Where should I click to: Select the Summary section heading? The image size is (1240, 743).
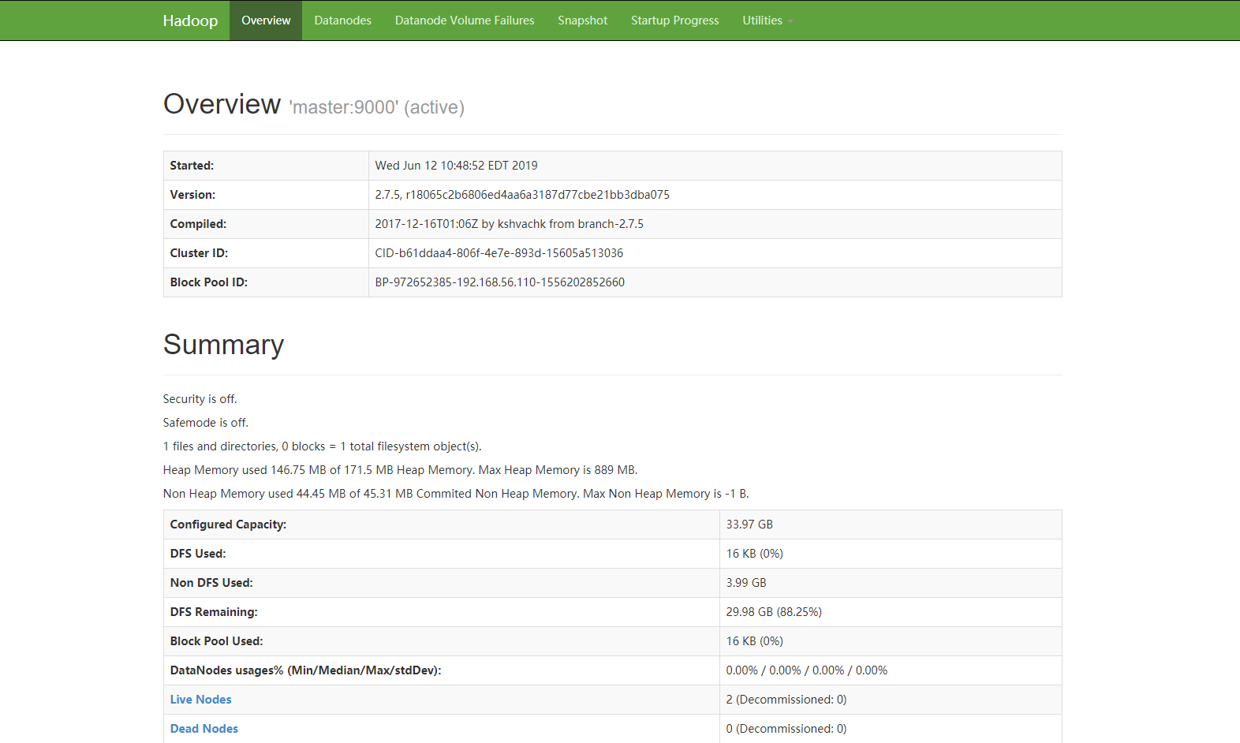[x=223, y=345]
